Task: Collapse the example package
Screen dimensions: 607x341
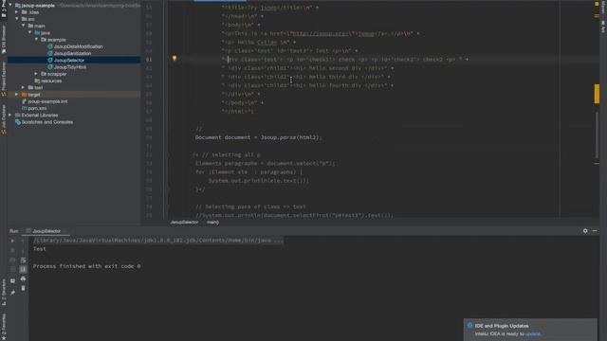Action: tap(36, 40)
